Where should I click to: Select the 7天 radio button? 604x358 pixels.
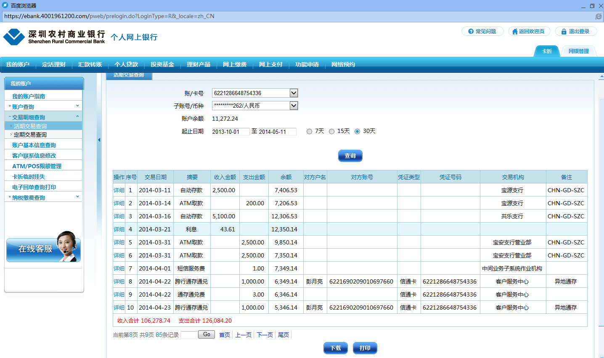pyautogui.click(x=310, y=132)
